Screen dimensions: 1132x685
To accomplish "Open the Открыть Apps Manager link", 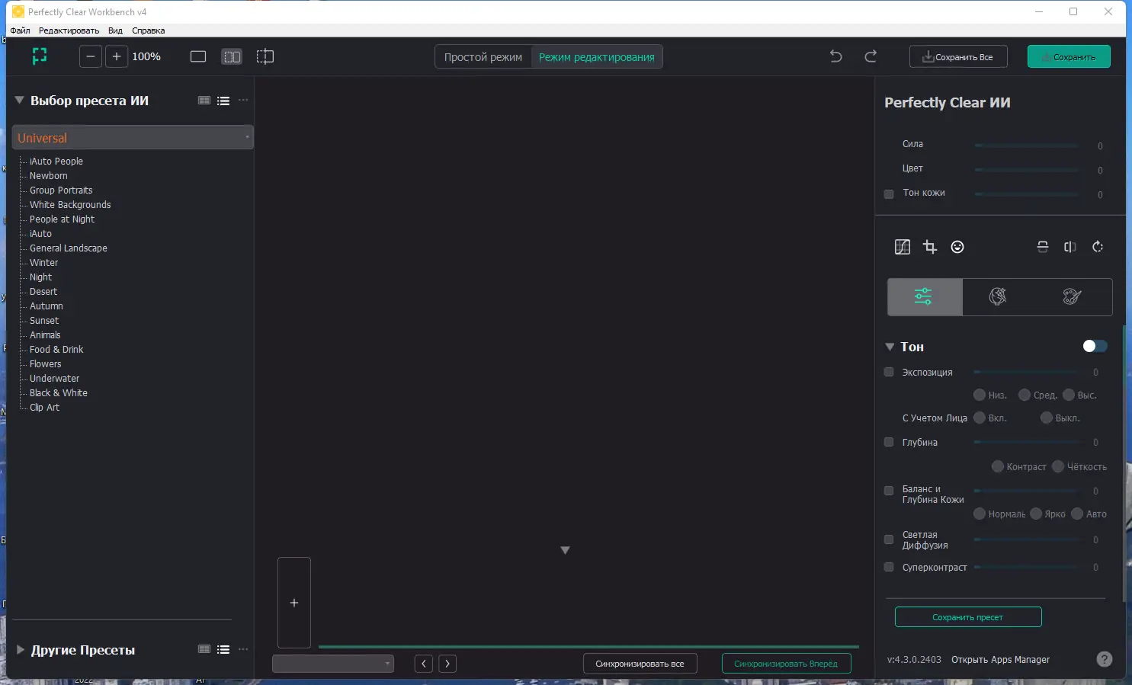I will click(x=1000, y=660).
